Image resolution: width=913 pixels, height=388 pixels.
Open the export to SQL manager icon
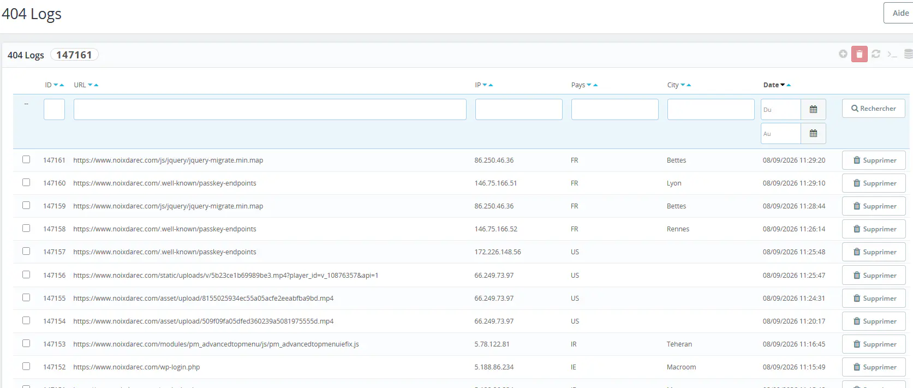909,53
